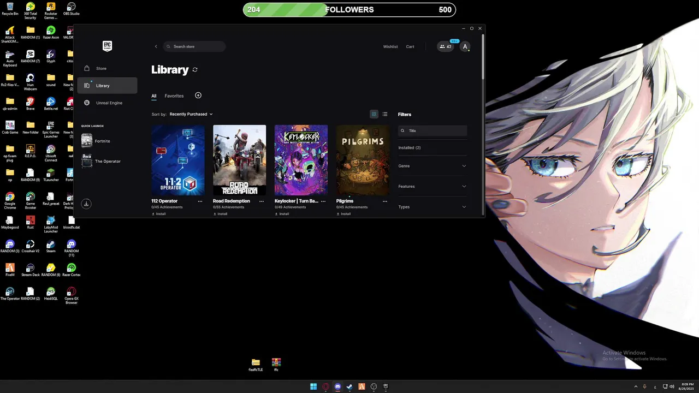Image resolution: width=699 pixels, height=393 pixels.
Task: Select Library in the sidebar
Action: click(108, 85)
